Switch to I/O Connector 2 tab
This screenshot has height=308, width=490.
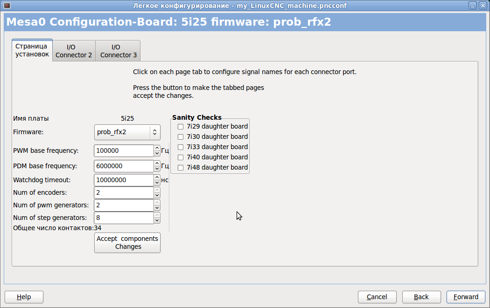click(74, 51)
